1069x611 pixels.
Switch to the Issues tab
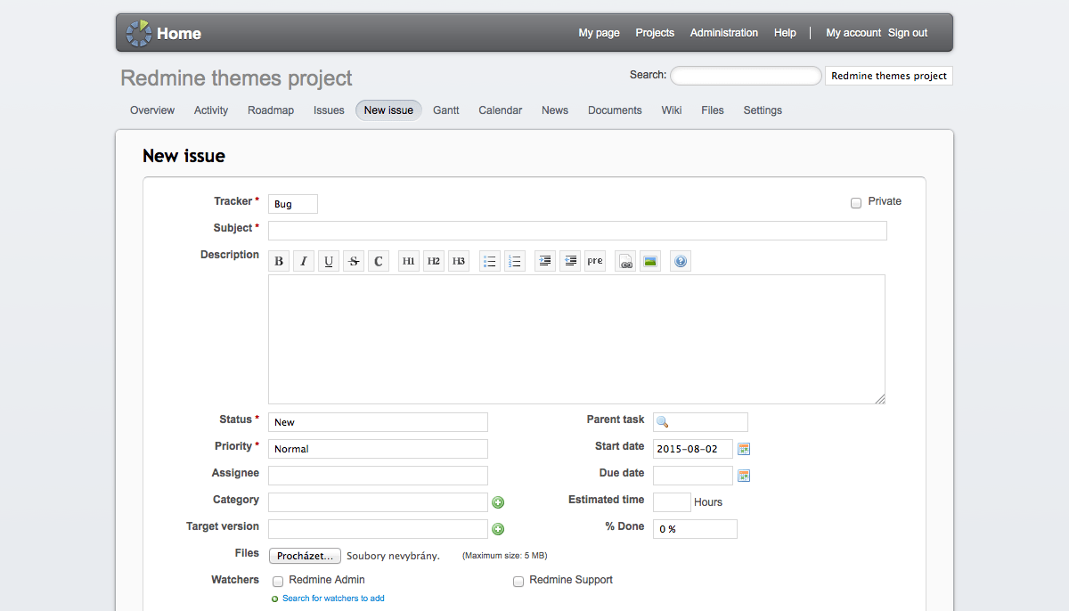click(x=329, y=110)
